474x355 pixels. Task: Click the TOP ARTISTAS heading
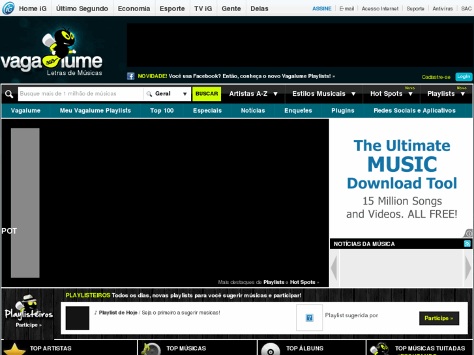[x=51, y=348]
